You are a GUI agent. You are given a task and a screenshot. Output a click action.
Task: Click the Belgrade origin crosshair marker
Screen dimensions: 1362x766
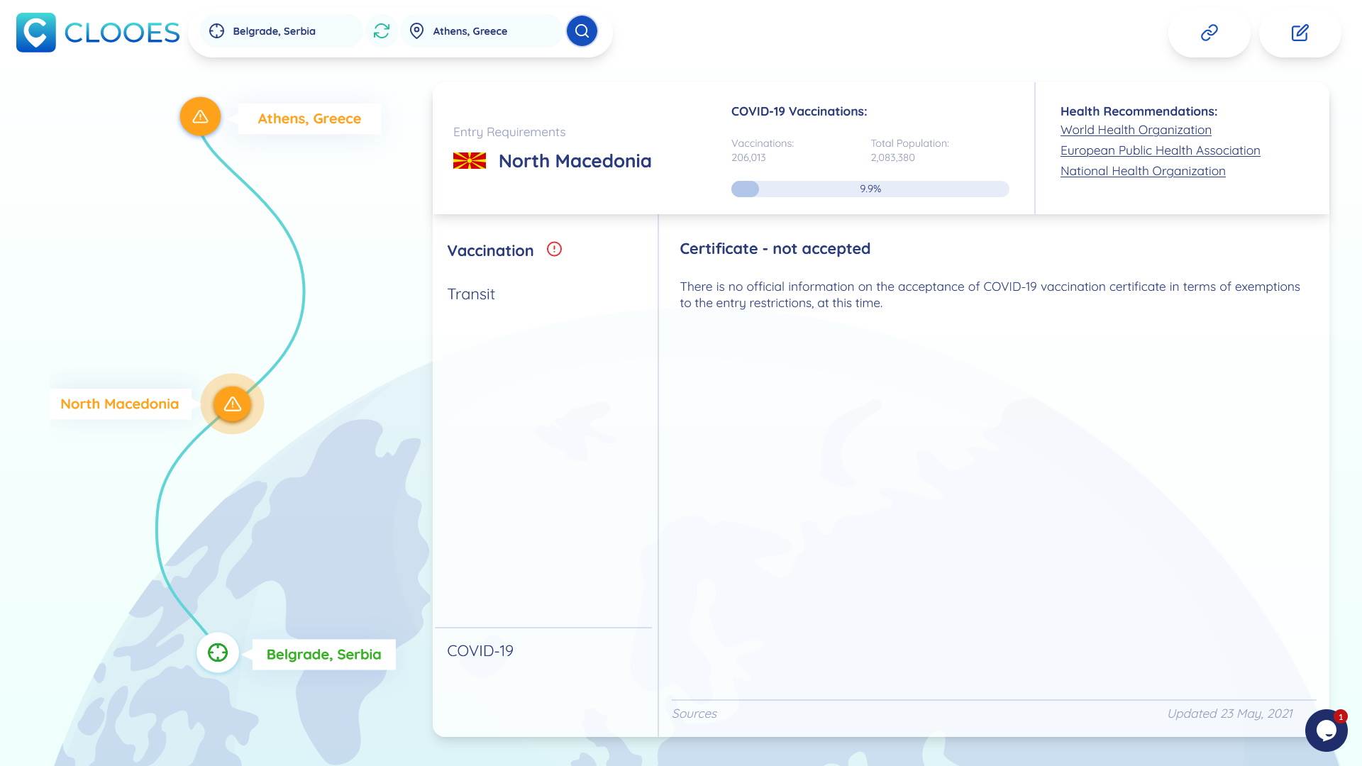218,653
